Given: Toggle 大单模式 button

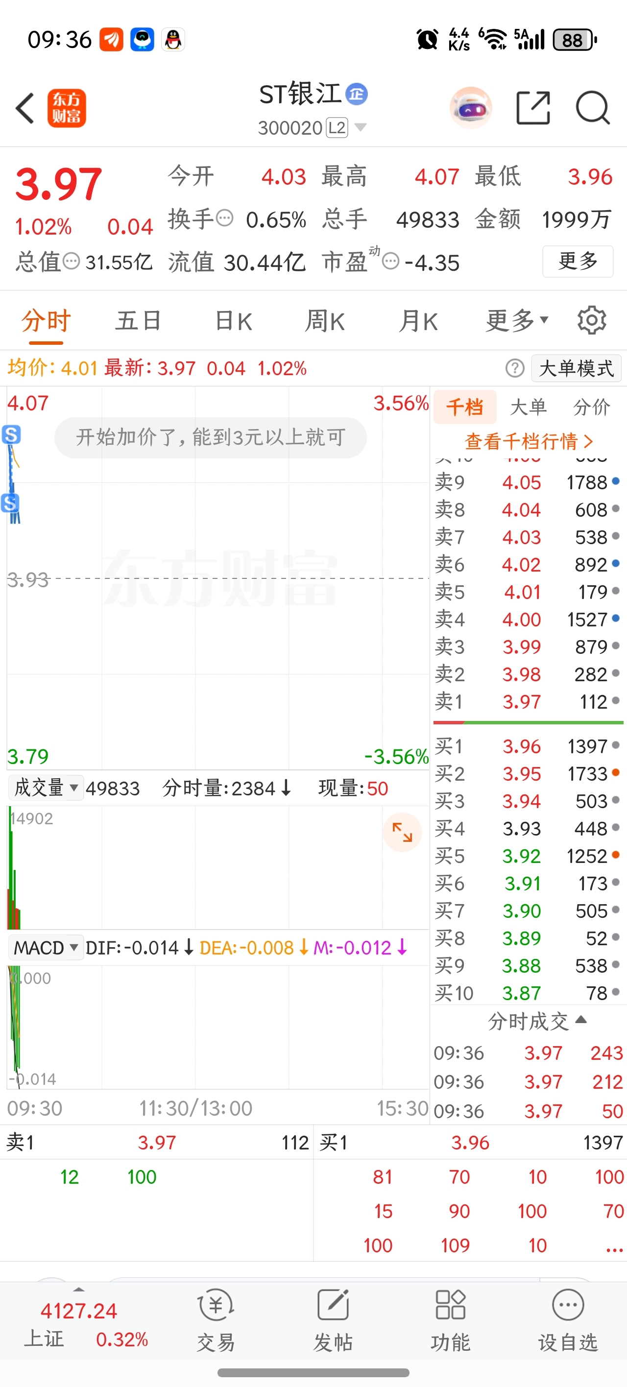Looking at the screenshot, I should tap(577, 369).
